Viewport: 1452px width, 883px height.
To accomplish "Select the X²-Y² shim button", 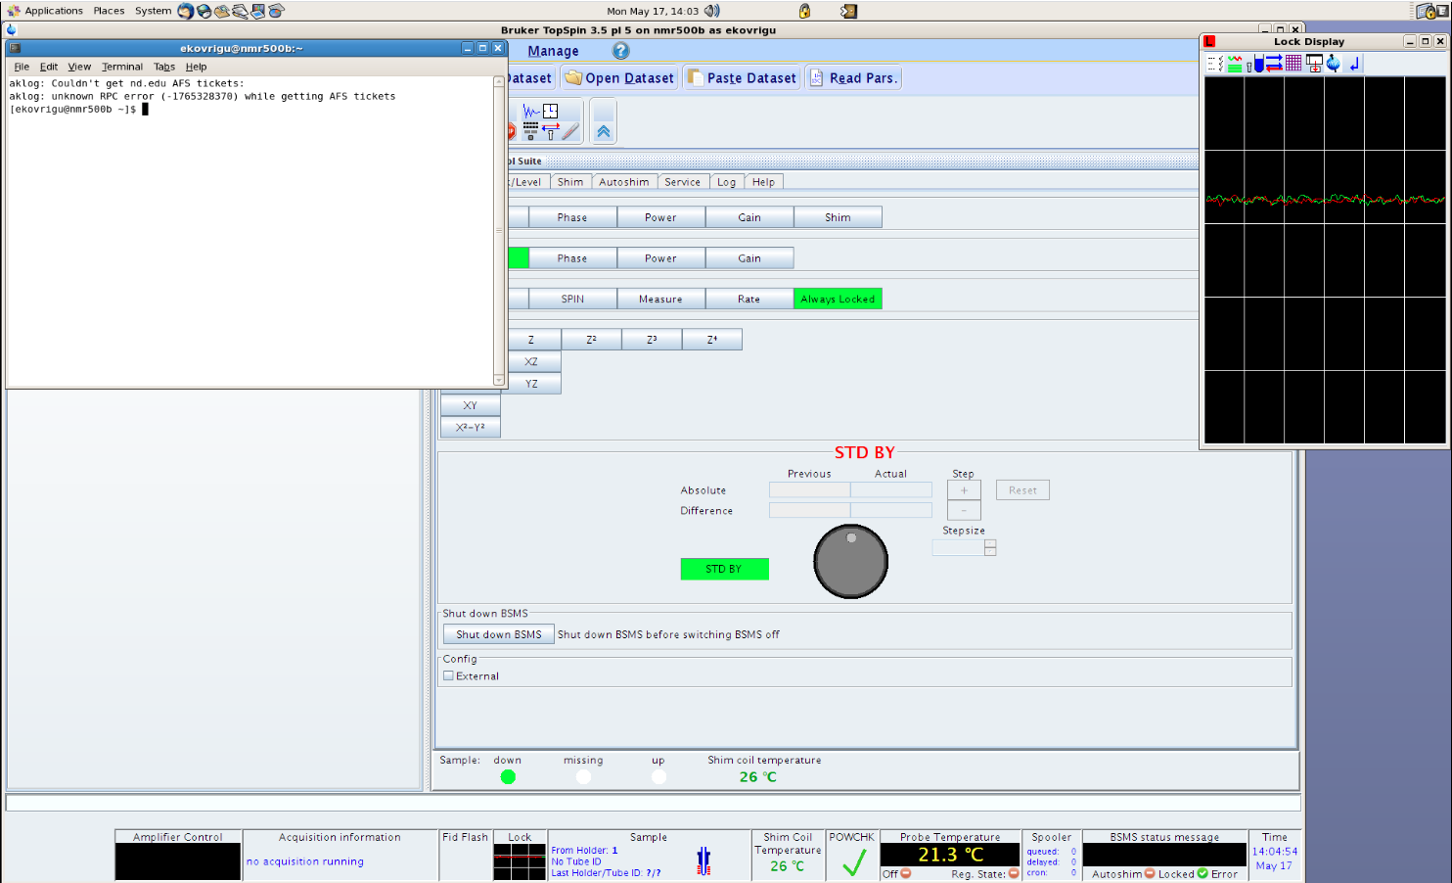I will coord(471,428).
